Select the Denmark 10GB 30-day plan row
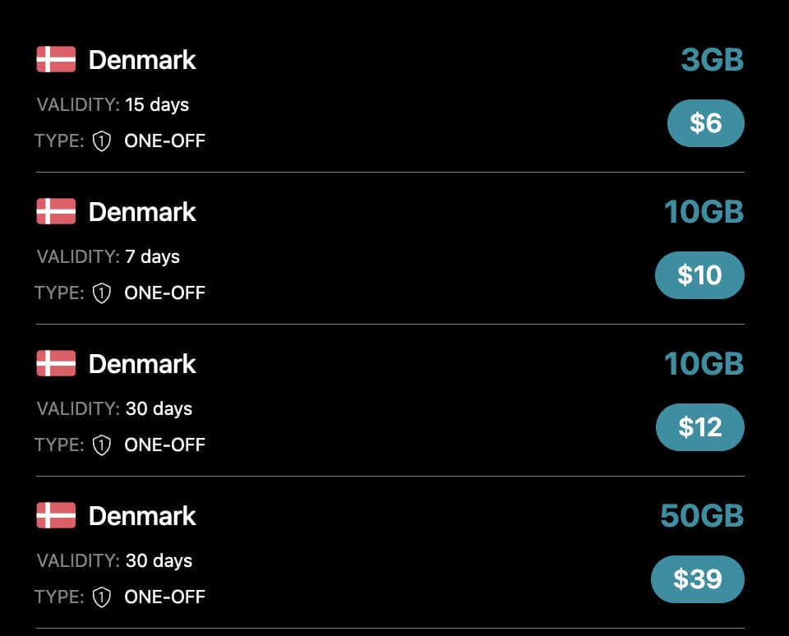 394,399
